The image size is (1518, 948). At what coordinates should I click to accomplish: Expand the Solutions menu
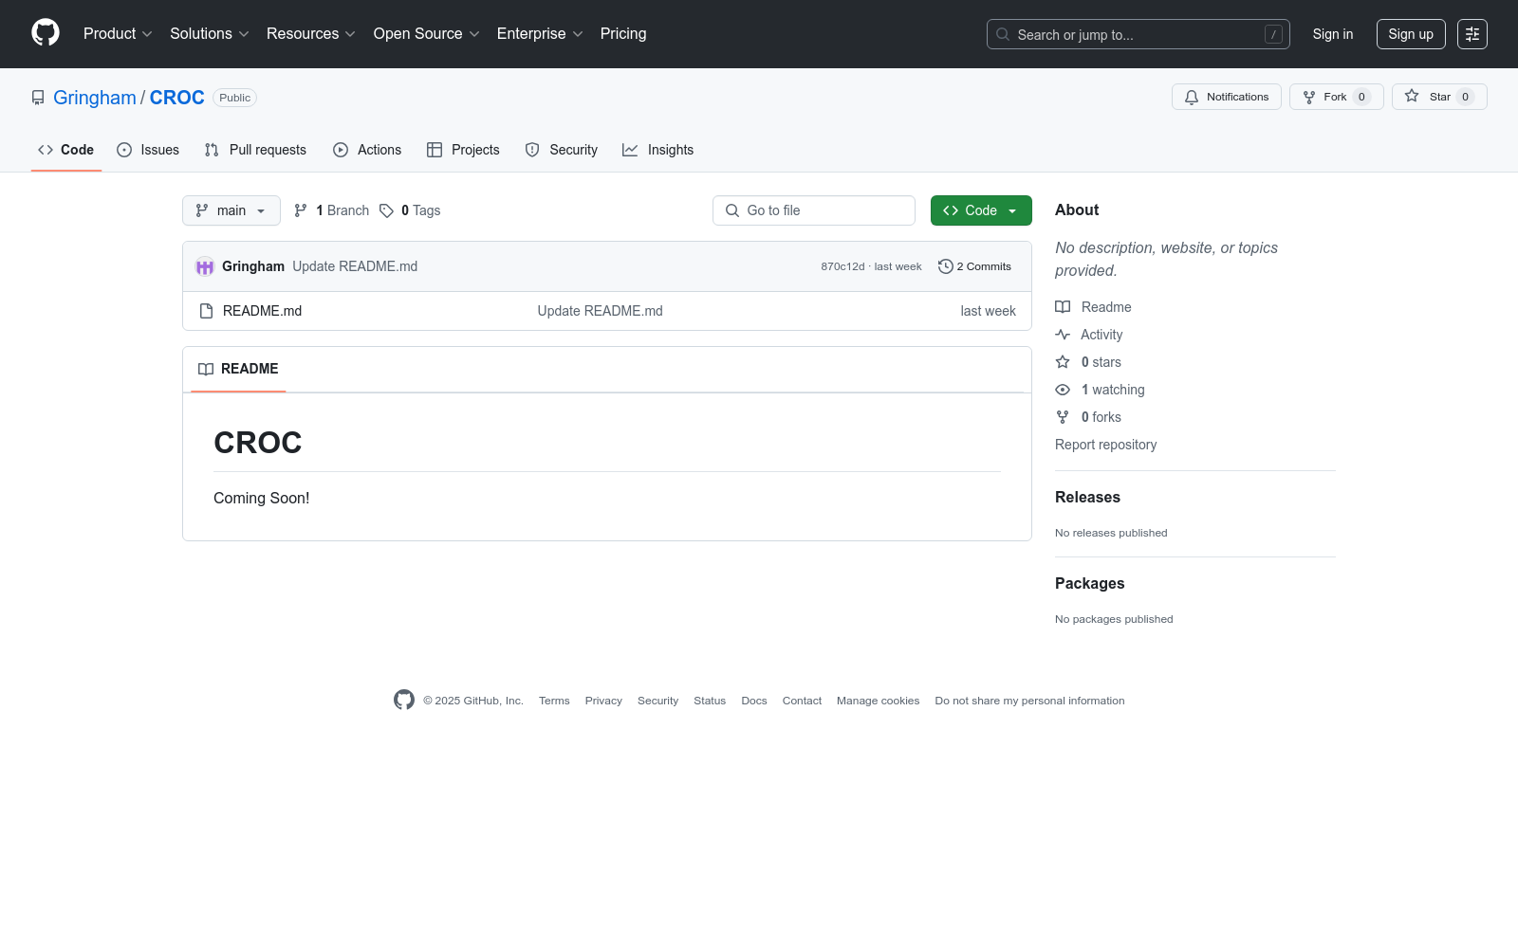tap(210, 34)
